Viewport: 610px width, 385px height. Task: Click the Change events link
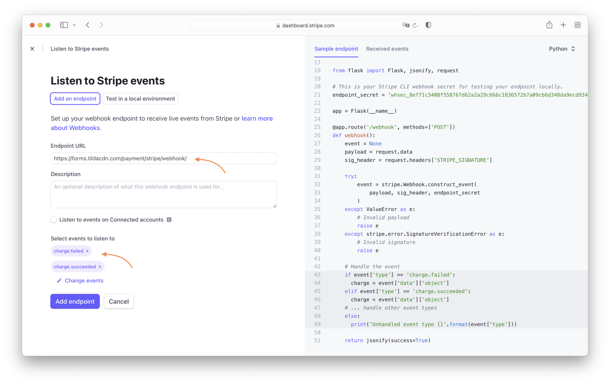80,280
